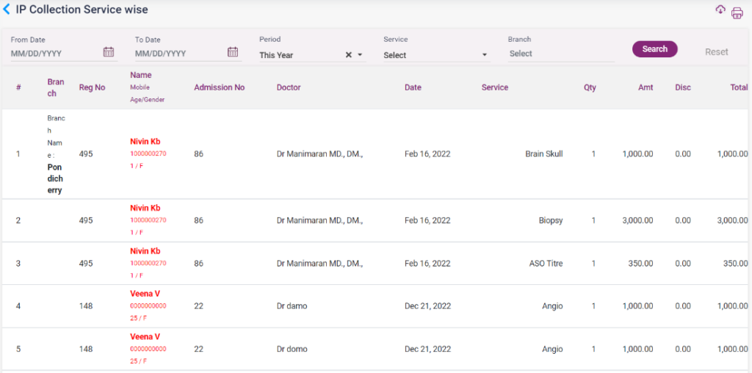Select the Biopsy service row
This screenshot has height=373, width=752.
coord(550,220)
